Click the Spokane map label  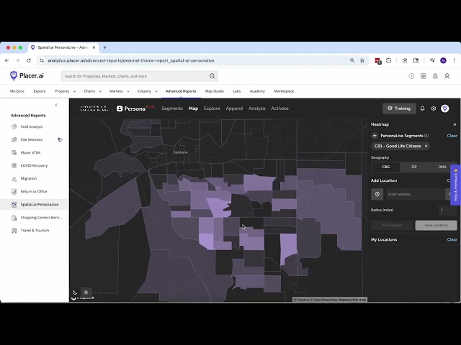(x=181, y=152)
